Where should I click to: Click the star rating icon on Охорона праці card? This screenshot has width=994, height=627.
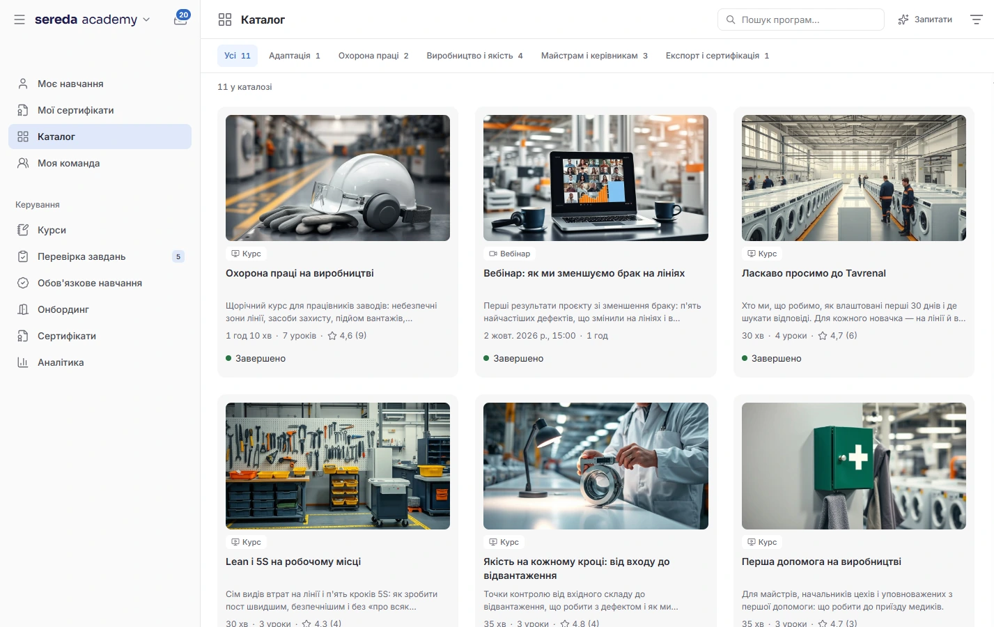pos(332,335)
